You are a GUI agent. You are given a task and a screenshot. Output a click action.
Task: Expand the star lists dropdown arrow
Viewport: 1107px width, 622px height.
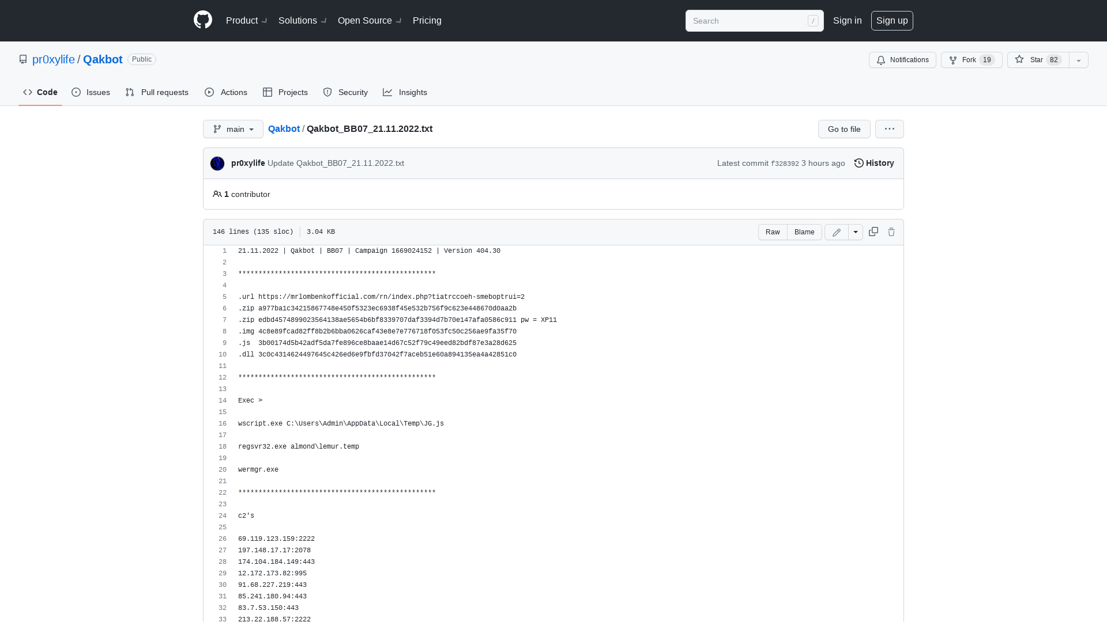pyautogui.click(x=1078, y=60)
